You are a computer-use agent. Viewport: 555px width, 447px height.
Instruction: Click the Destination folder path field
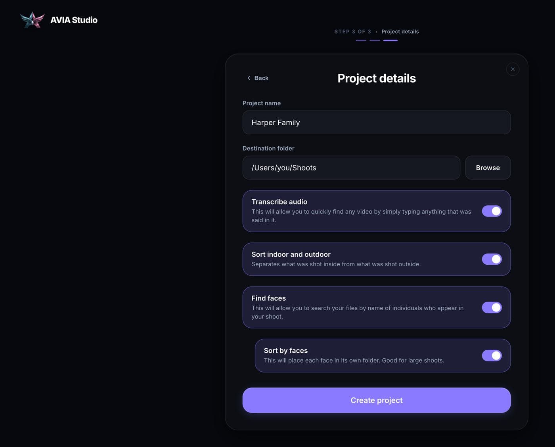(351, 168)
